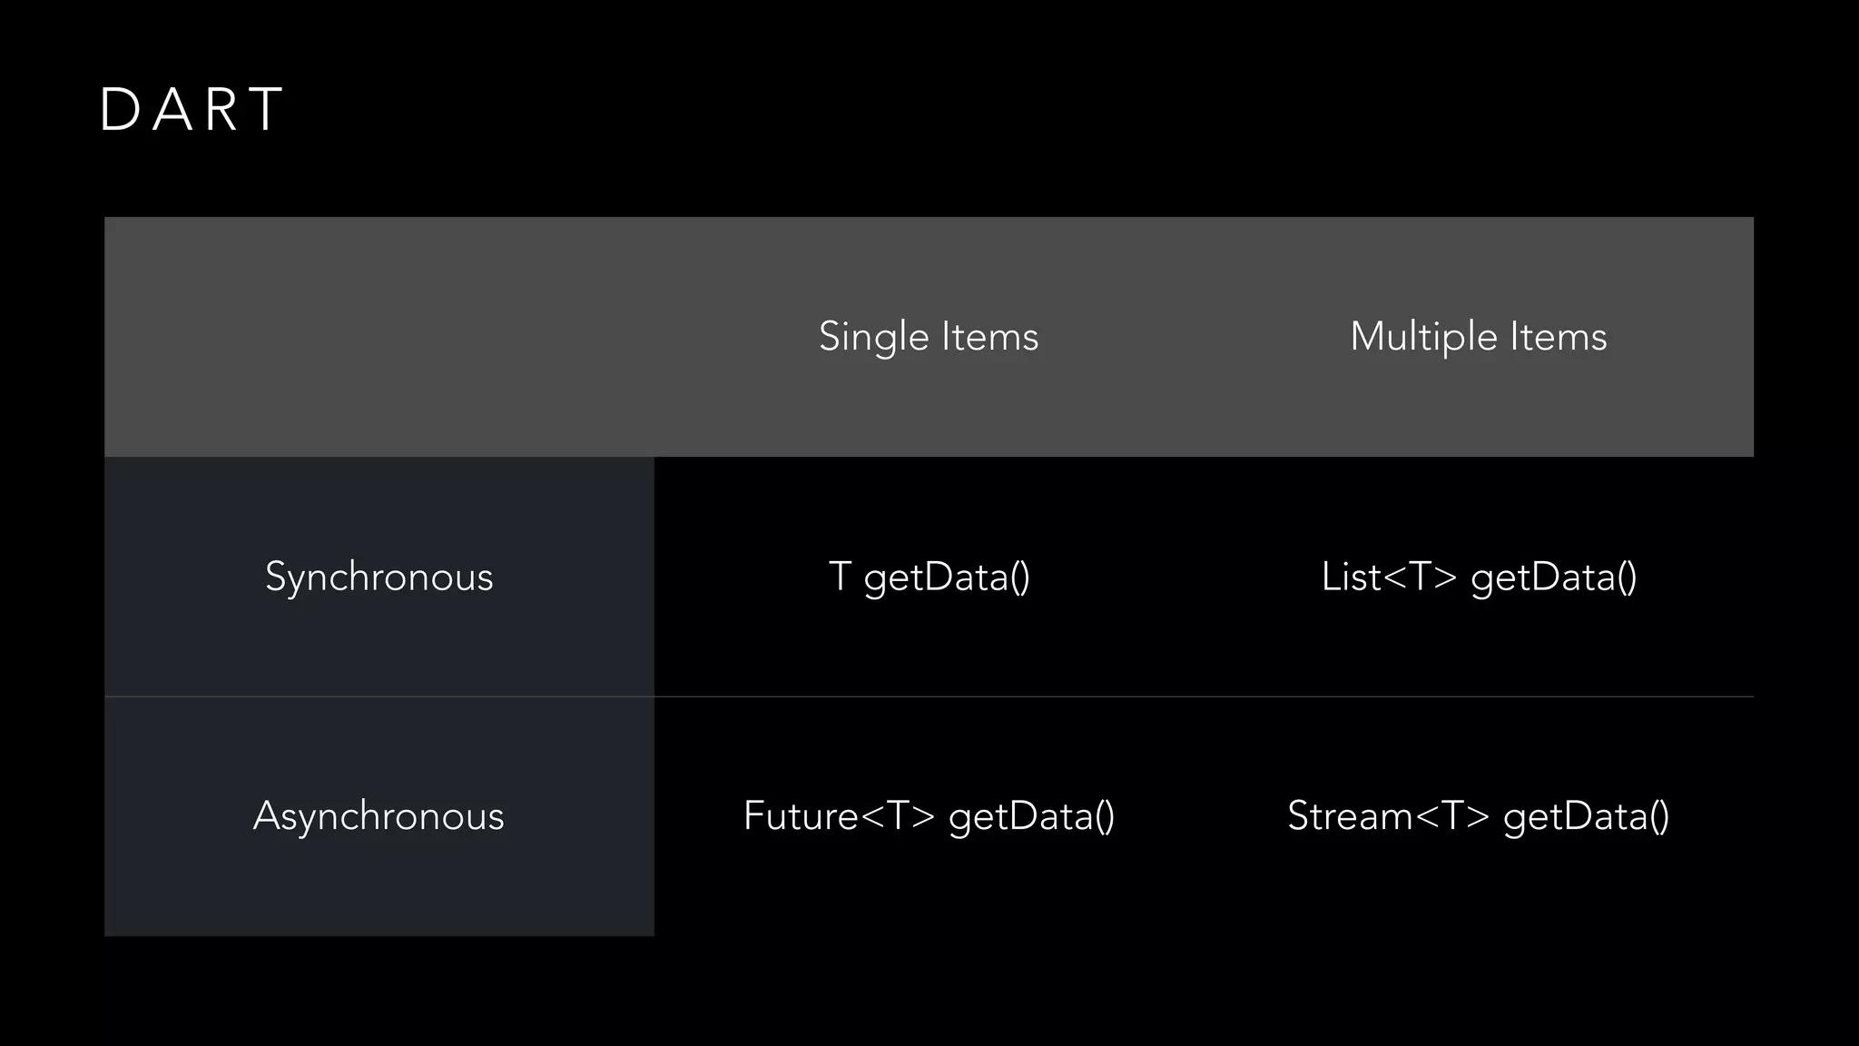Click the word Single in the header
This screenshot has width=1859, height=1046.
click(x=873, y=337)
